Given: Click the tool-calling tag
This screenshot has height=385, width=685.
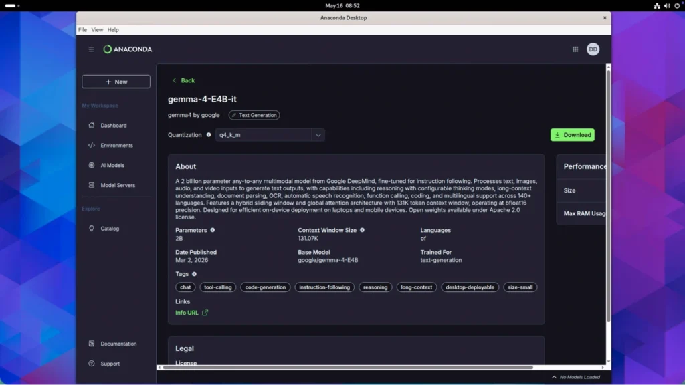Looking at the screenshot, I should [x=217, y=287].
